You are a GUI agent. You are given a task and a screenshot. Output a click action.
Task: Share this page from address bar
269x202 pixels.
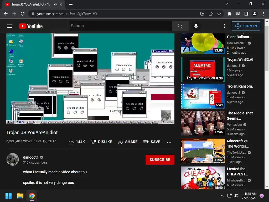click(211, 14)
